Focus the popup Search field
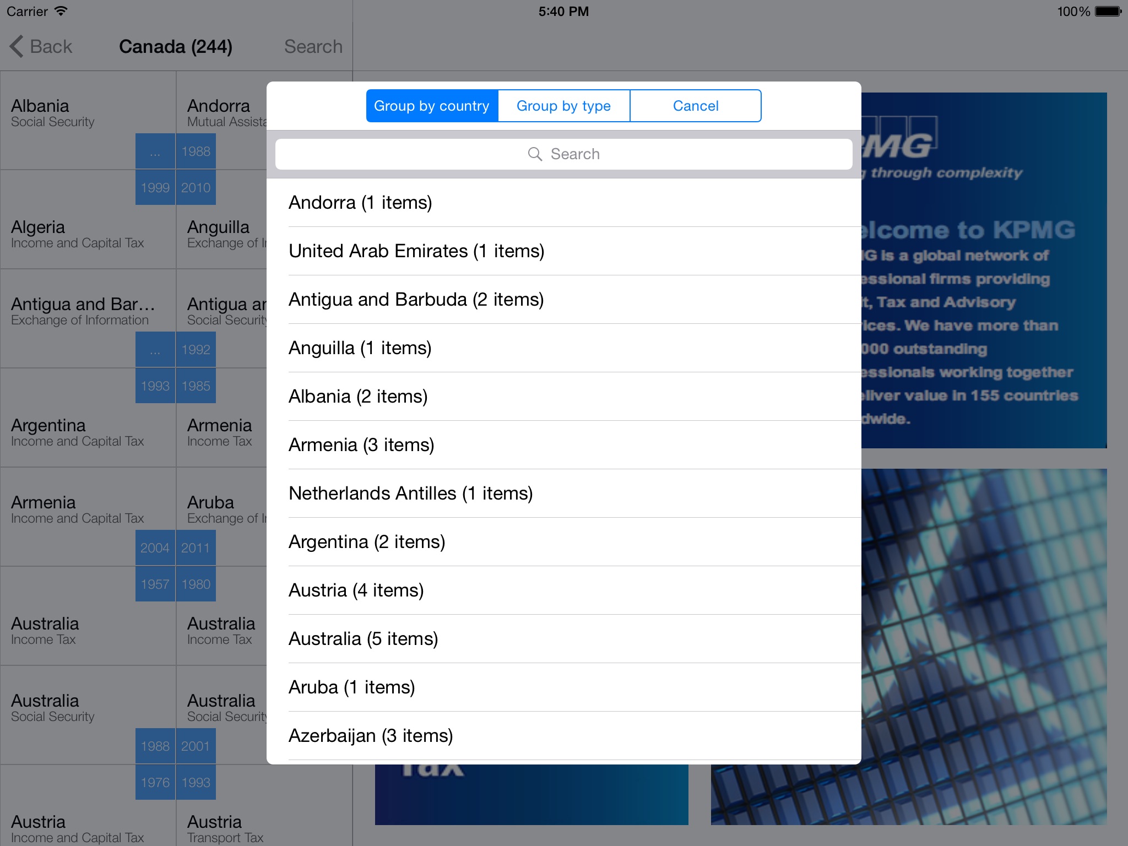The height and width of the screenshot is (846, 1128). [563, 154]
